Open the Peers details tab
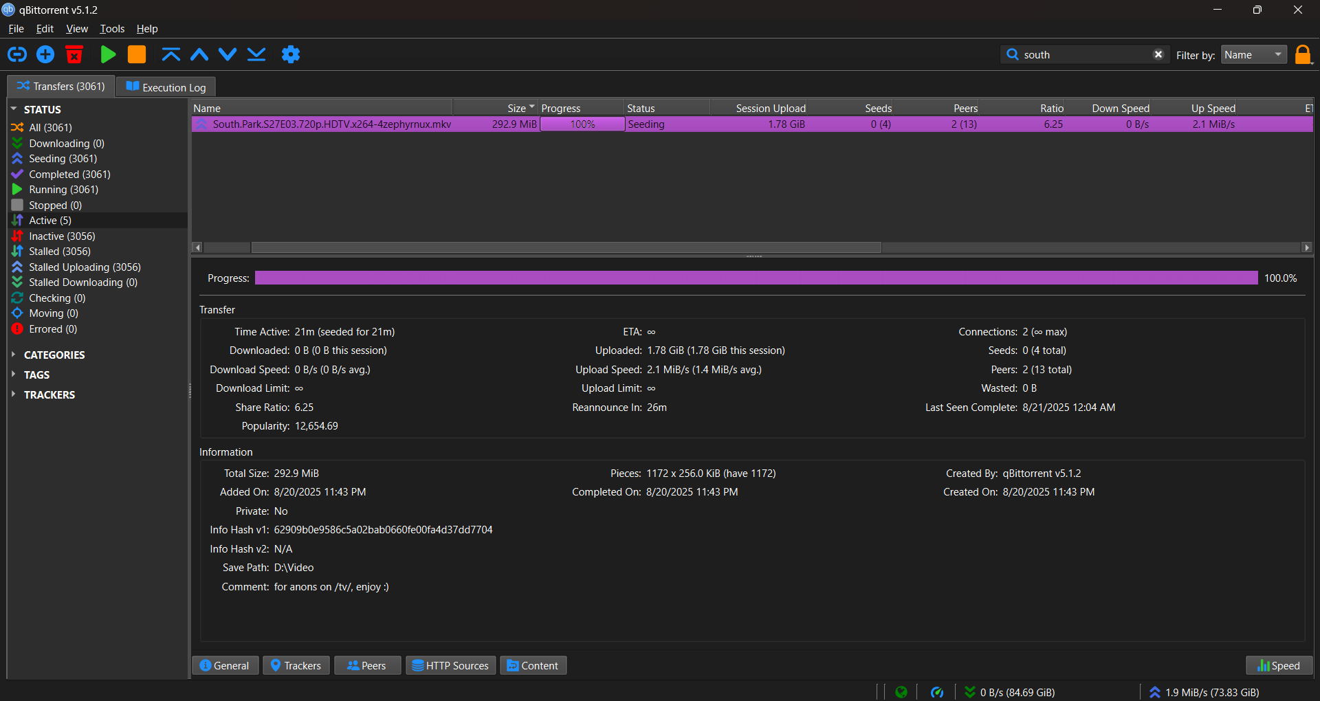Screen dimensions: 1320x701 (366, 665)
